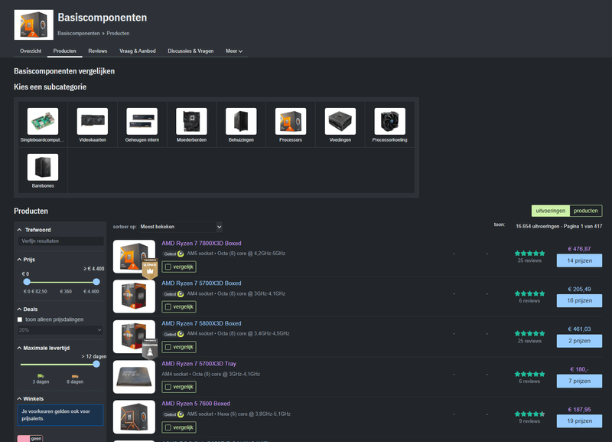612x442 pixels.
Task: Open the Processors subcategory icon
Action: 291,121
